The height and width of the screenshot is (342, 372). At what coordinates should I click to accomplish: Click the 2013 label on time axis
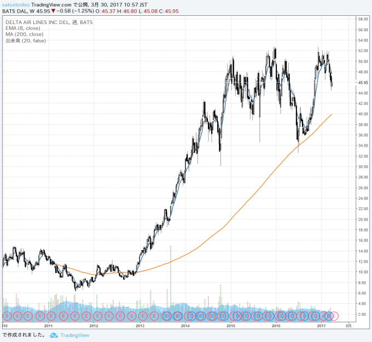coord(139,326)
